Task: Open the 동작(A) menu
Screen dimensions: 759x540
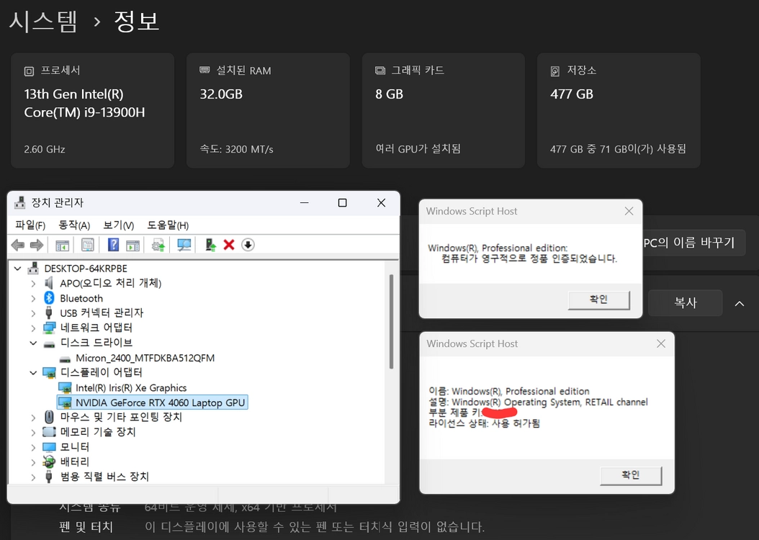Action: point(74,225)
